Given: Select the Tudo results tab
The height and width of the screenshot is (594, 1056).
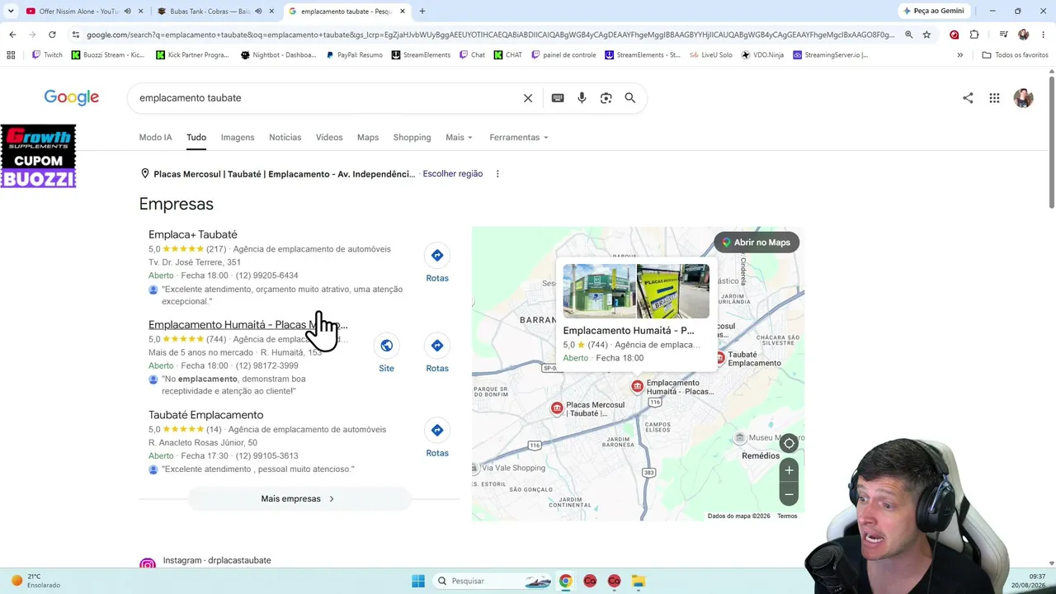Looking at the screenshot, I should point(196,138).
